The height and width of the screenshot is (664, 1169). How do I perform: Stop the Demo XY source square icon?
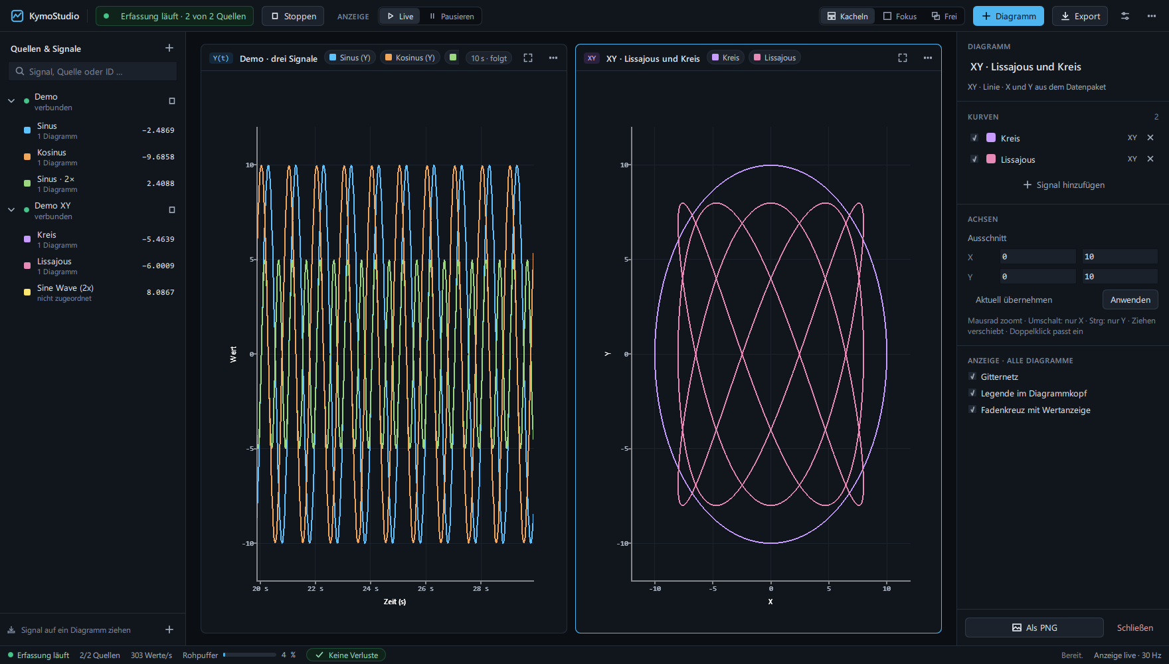coord(172,210)
